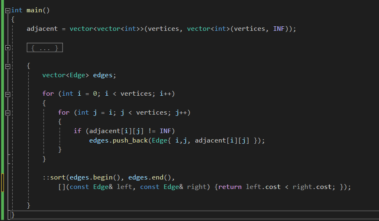Click 'j++' in the inner for loop
This screenshot has width=379, height=221.
tap(181, 113)
